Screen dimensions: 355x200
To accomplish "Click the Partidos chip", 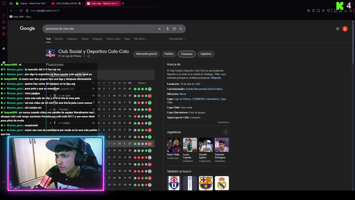I will point(169,54).
